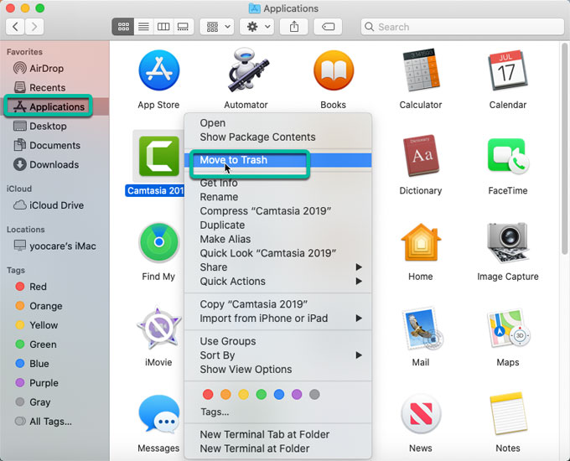
Task: Choose New Terminal at Folder
Action: pos(277,448)
